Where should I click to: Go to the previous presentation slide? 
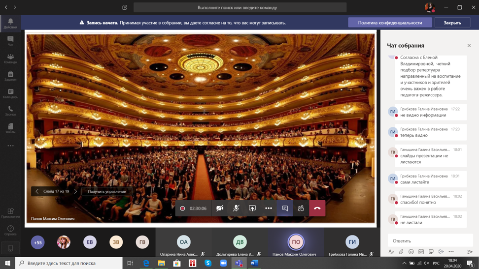[37, 191]
